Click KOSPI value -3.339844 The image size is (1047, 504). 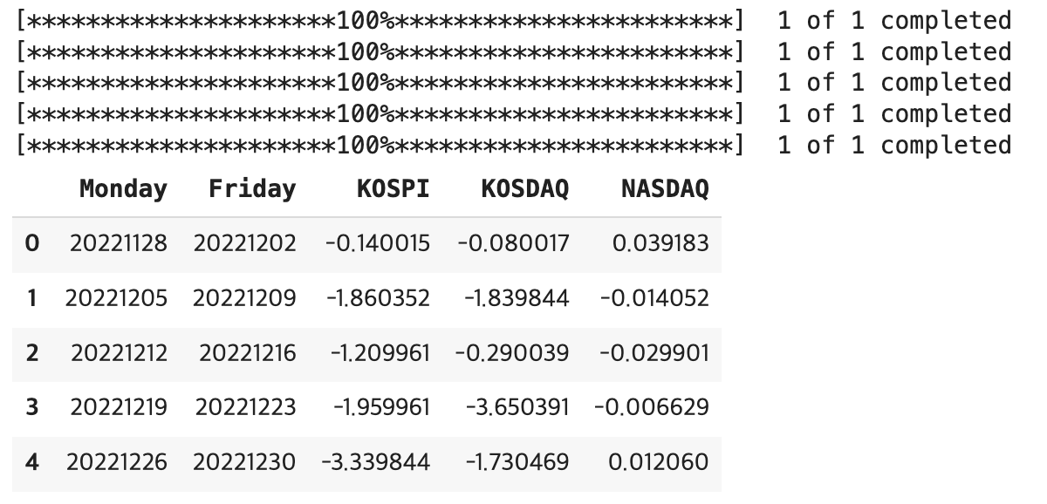376,461
